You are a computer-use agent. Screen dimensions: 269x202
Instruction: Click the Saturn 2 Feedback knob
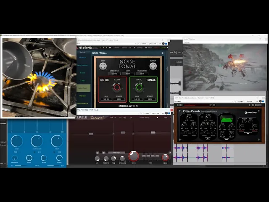[x=106, y=159]
